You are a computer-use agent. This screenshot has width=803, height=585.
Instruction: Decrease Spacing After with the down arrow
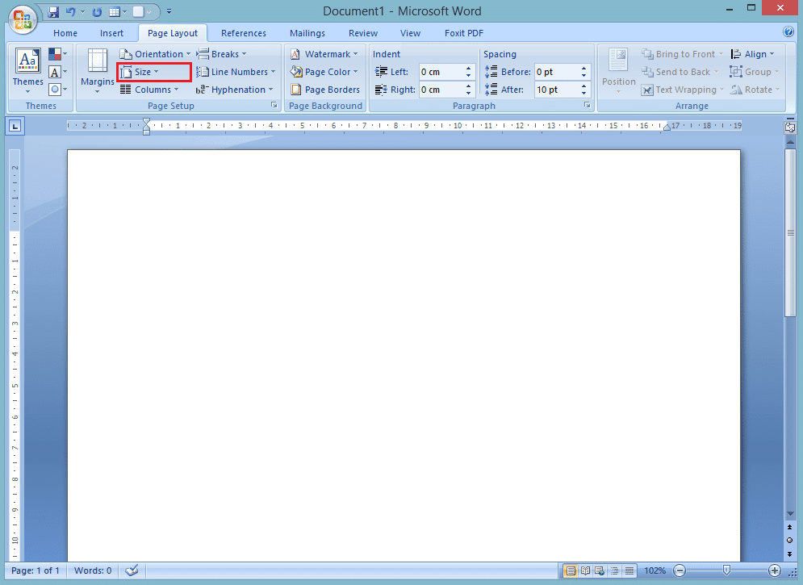coord(583,93)
